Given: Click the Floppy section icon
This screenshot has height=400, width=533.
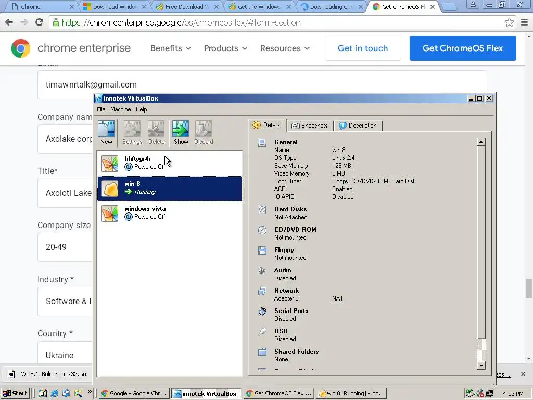Looking at the screenshot, I should click(x=262, y=251).
